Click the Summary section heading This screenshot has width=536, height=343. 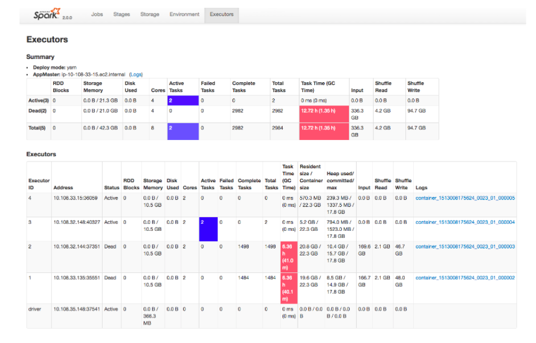click(40, 57)
